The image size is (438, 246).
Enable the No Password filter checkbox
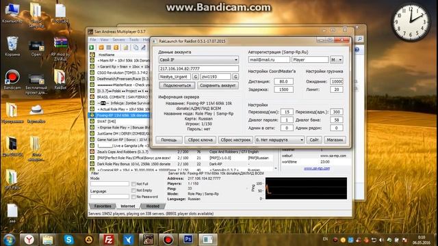(x=133, y=197)
